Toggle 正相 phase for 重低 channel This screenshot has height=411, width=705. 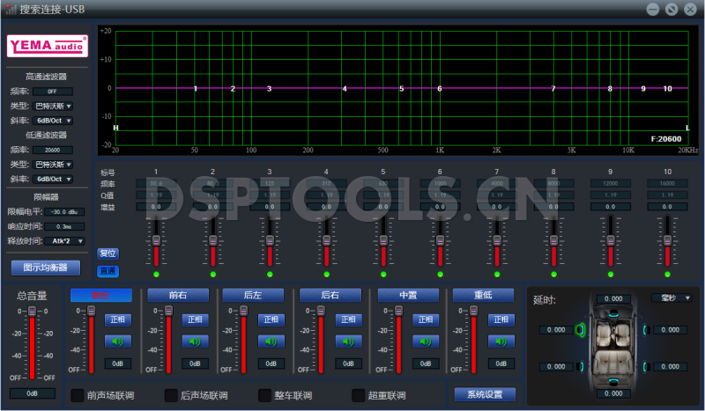(501, 319)
